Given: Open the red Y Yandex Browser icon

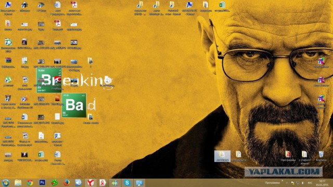Looking at the screenshot, I should (91, 182).
